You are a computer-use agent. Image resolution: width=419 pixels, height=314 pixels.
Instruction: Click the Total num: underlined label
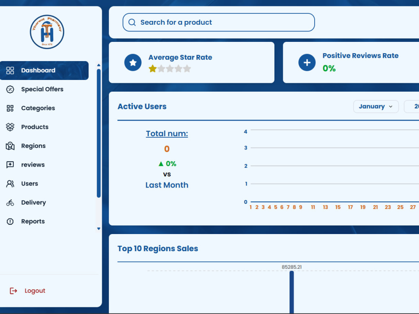pos(167,134)
